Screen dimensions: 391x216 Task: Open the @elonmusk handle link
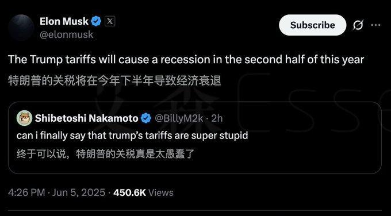[x=66, y=34]
